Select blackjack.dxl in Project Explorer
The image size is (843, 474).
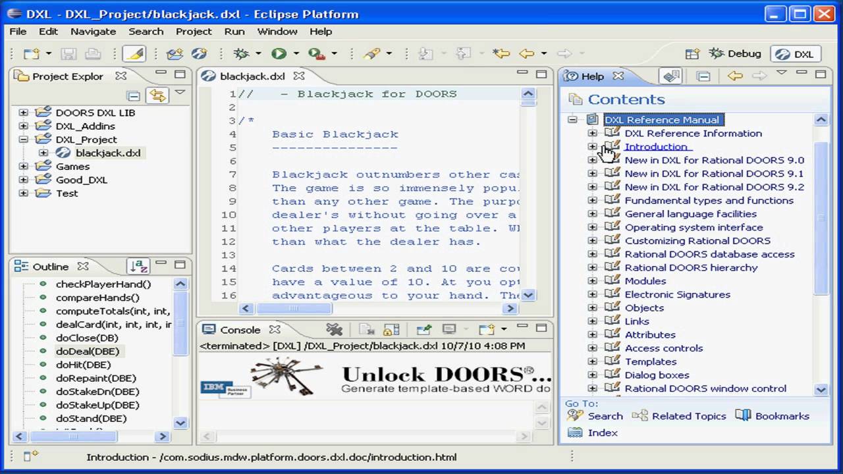coord(107,153)
